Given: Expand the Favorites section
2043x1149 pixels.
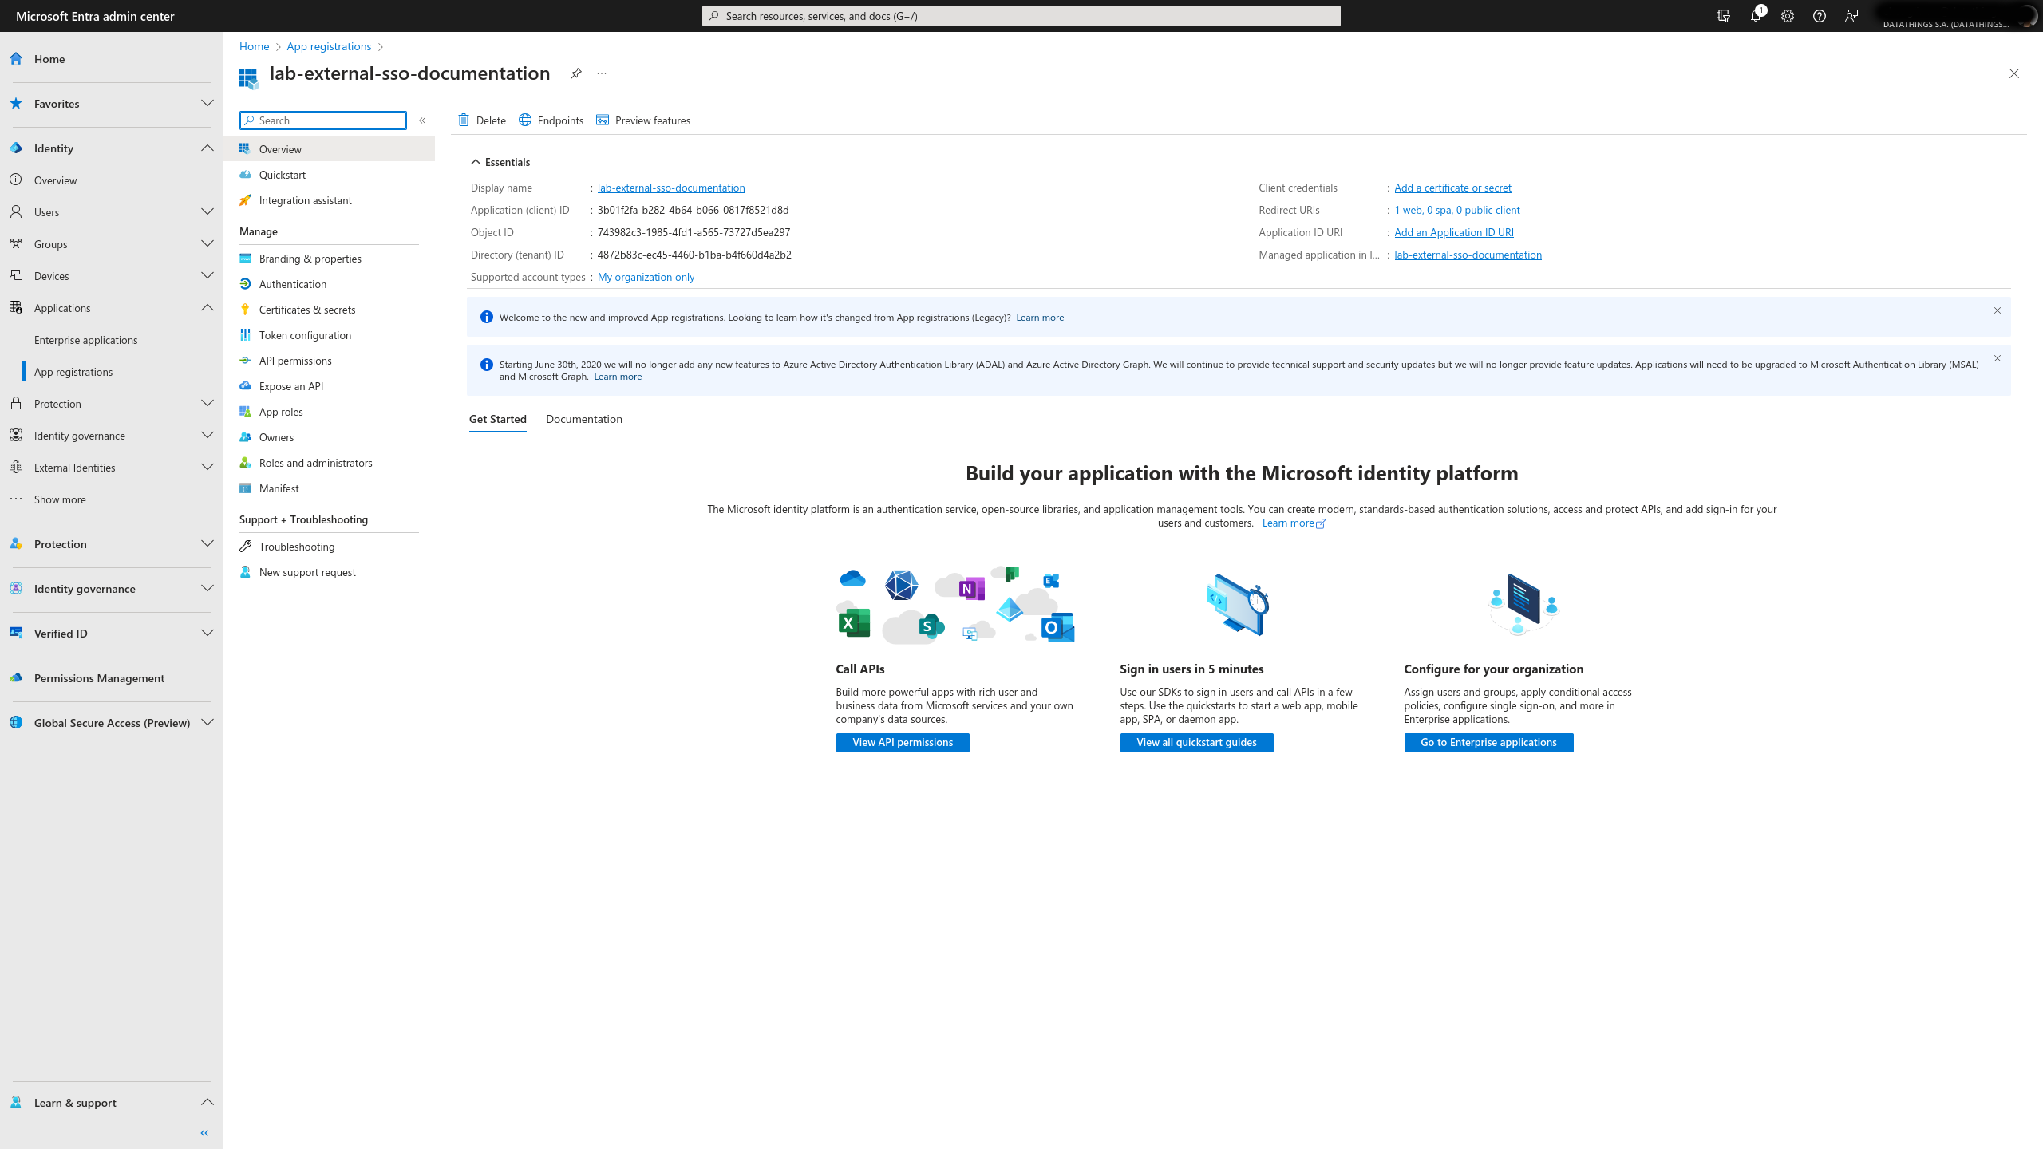Looking at the screenshot, I should point(207,103).
